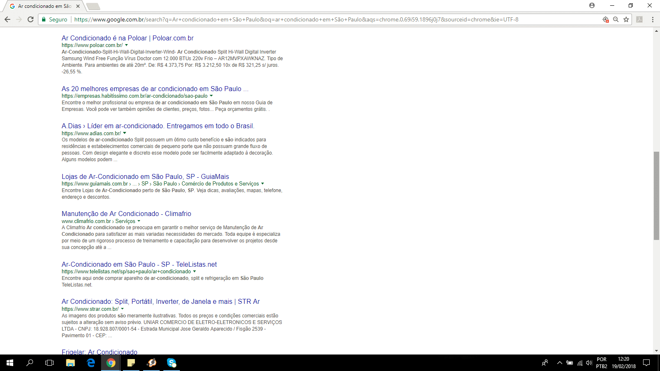The image size is (660, 371).
Task: Open the STR Ar result title
Action: (x=160, y=301)
